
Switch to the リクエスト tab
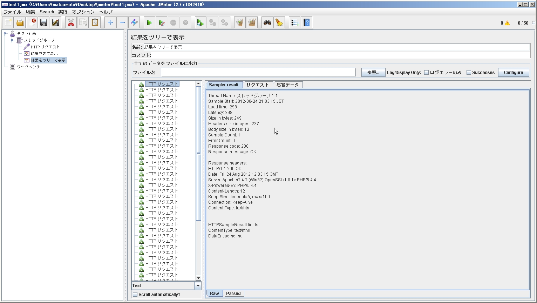pos(258,85)
